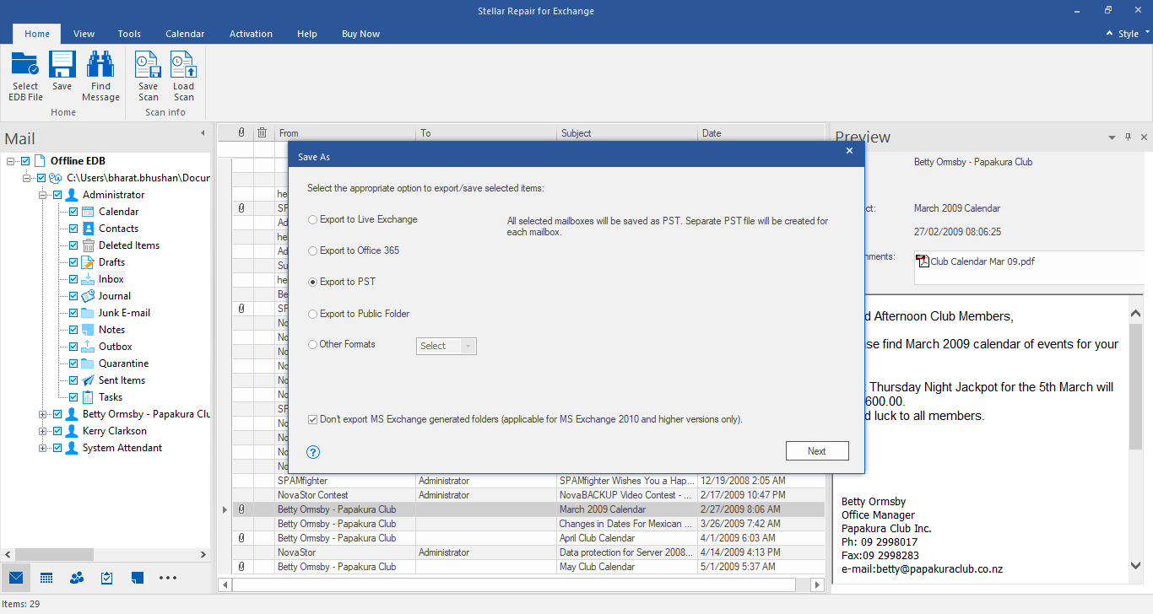
Task: Click the help question mark in dialog
Action: 314,452
